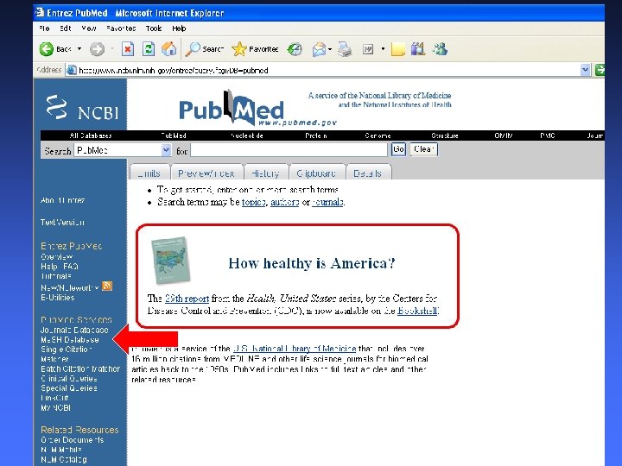622x466 pixels.
Task: Click the PubMed logo banner
Action: 257,108
